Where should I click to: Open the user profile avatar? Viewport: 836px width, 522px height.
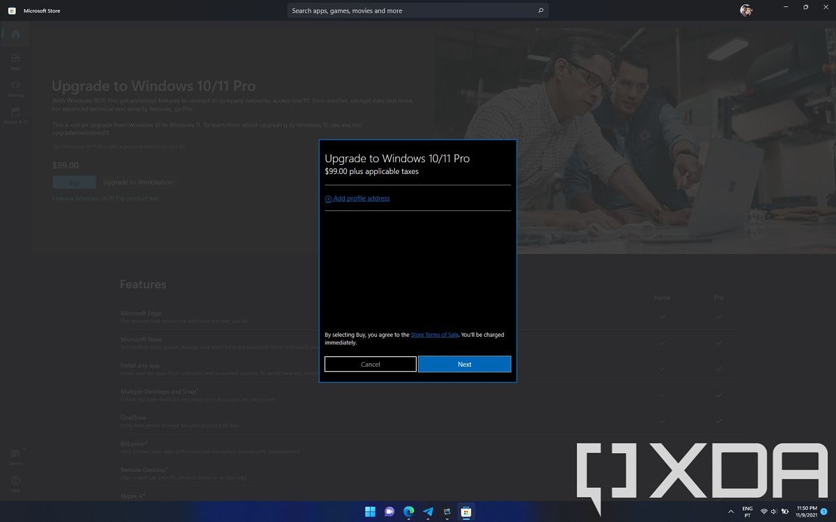pyautogui.click(x=746, y=10)
